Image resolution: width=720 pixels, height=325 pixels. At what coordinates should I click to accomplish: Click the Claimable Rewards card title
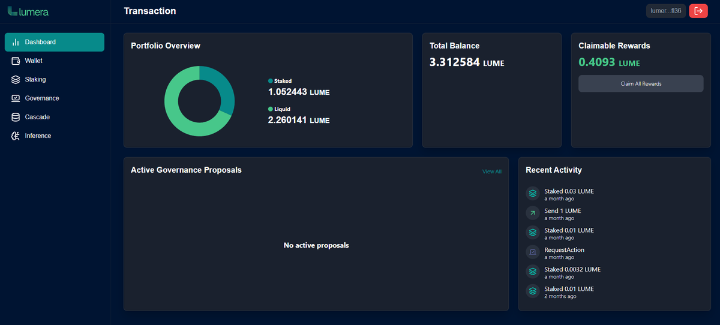click(614, 46)
